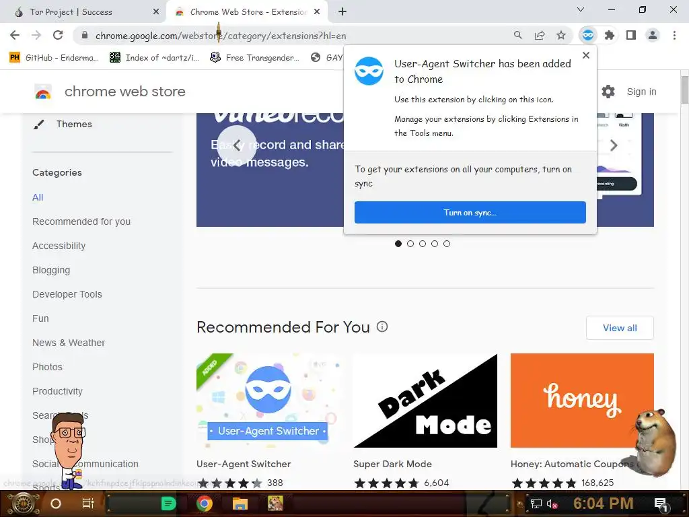Select the News & Weather category
This screenshot has width=689, height=517.
tap(69, 343)
